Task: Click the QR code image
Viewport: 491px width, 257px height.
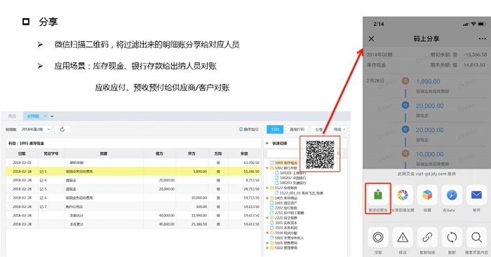Action: pyautogui.click(x=320, y=155)
